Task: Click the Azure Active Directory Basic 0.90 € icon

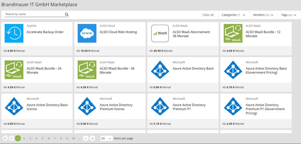Action: [x=160, y=70]
